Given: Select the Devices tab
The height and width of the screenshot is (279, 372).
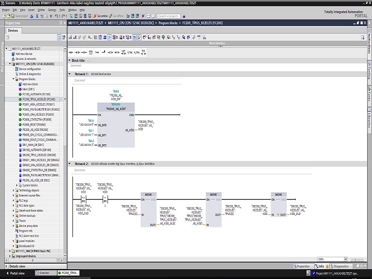Looking at the screenshot, I should click(x=13, y=30).
